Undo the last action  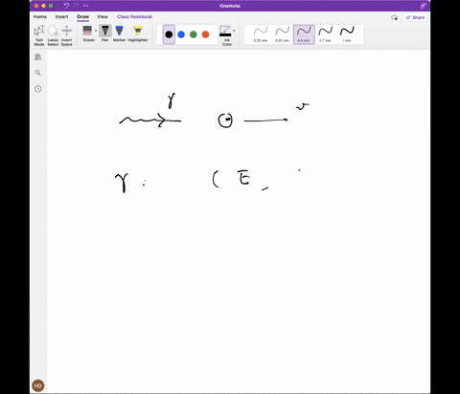coord(66,6)
